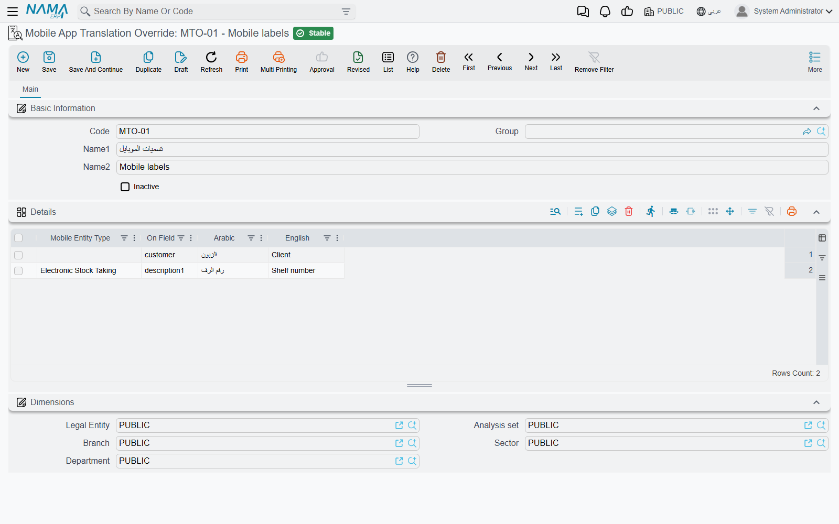Go to the Next record
Screen dimensions: 839x524
click(531, 61)
